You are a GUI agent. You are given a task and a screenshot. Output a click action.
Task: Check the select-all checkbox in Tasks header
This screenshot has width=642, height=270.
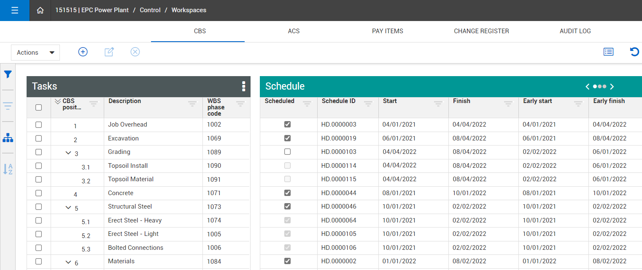coord(39,108)
